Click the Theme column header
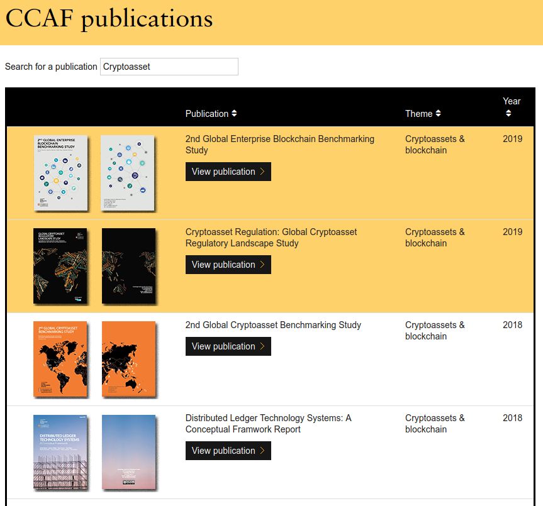Image resolution: width=543 pixels, height=506 pixels. click(x=418, y=114)
